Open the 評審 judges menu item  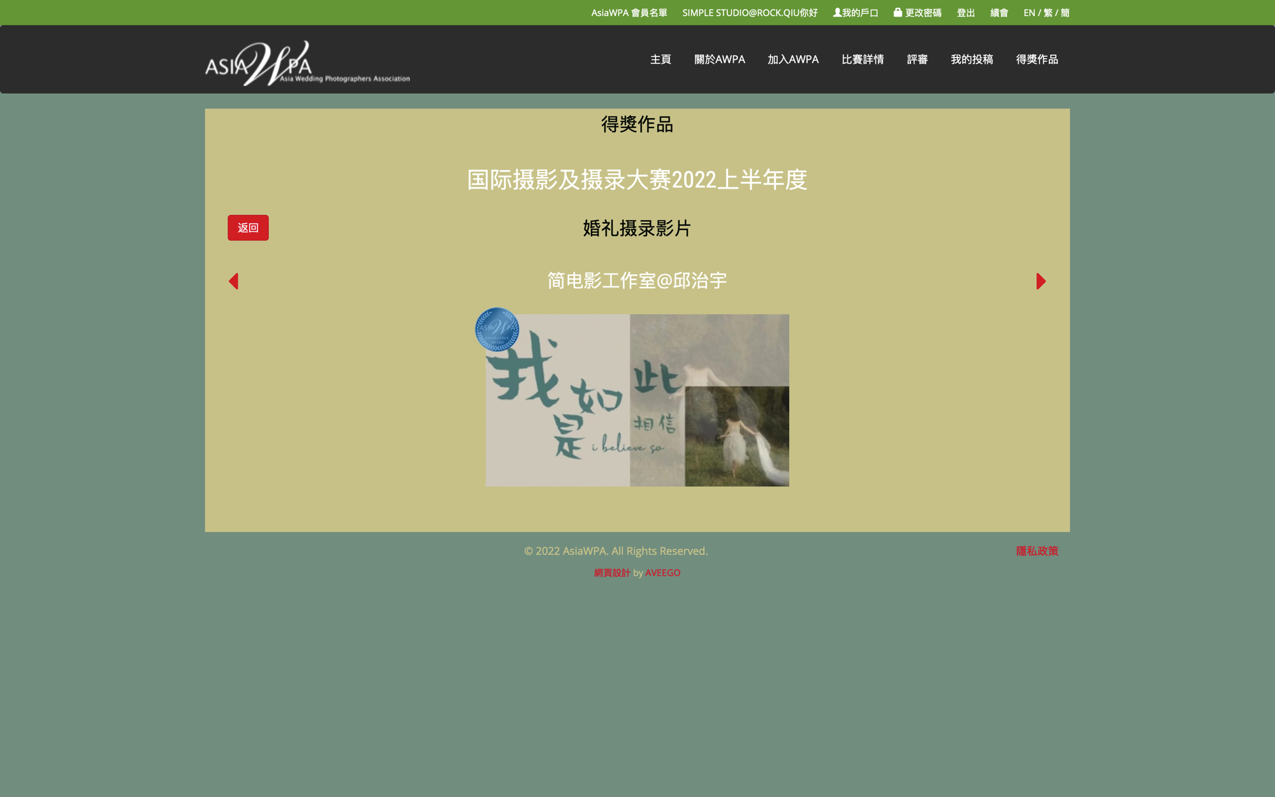(917, 59)
